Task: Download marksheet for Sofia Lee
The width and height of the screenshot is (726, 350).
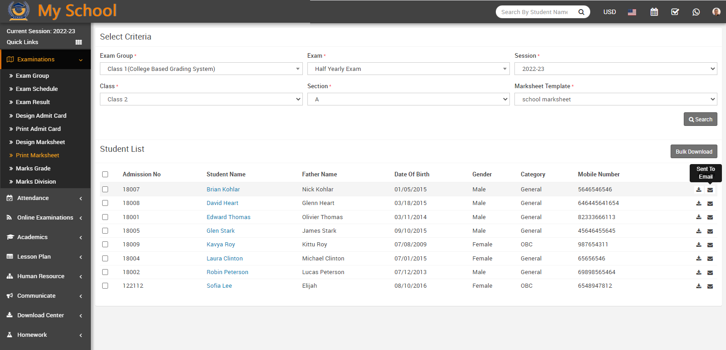Action: [699, 286]
